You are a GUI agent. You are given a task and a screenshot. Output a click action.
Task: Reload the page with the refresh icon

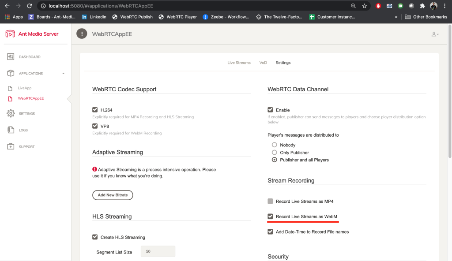[30, 6]
